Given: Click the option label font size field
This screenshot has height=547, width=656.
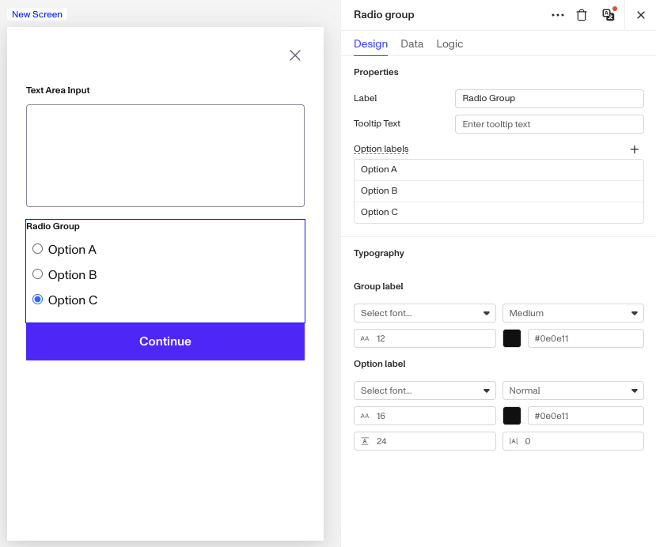Looking at the screenshot, I should [425, 416].
